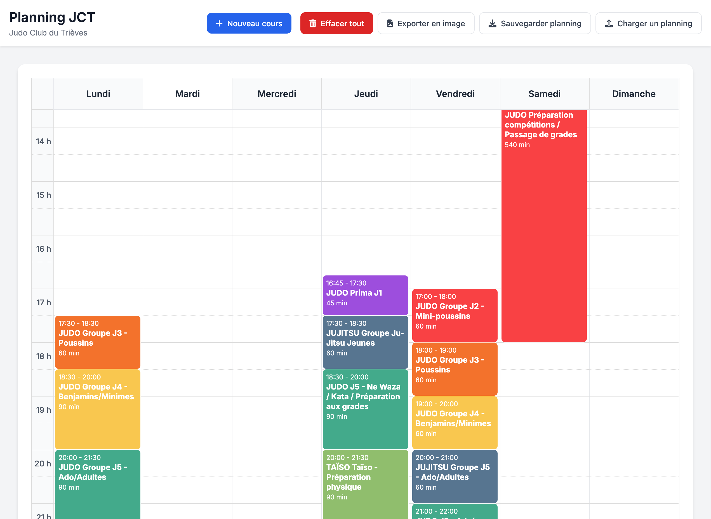Image resolution: width=711 pixels, height=519 pixels.
Task: Click the trash icon in Effacer tout
Action: 312,23
